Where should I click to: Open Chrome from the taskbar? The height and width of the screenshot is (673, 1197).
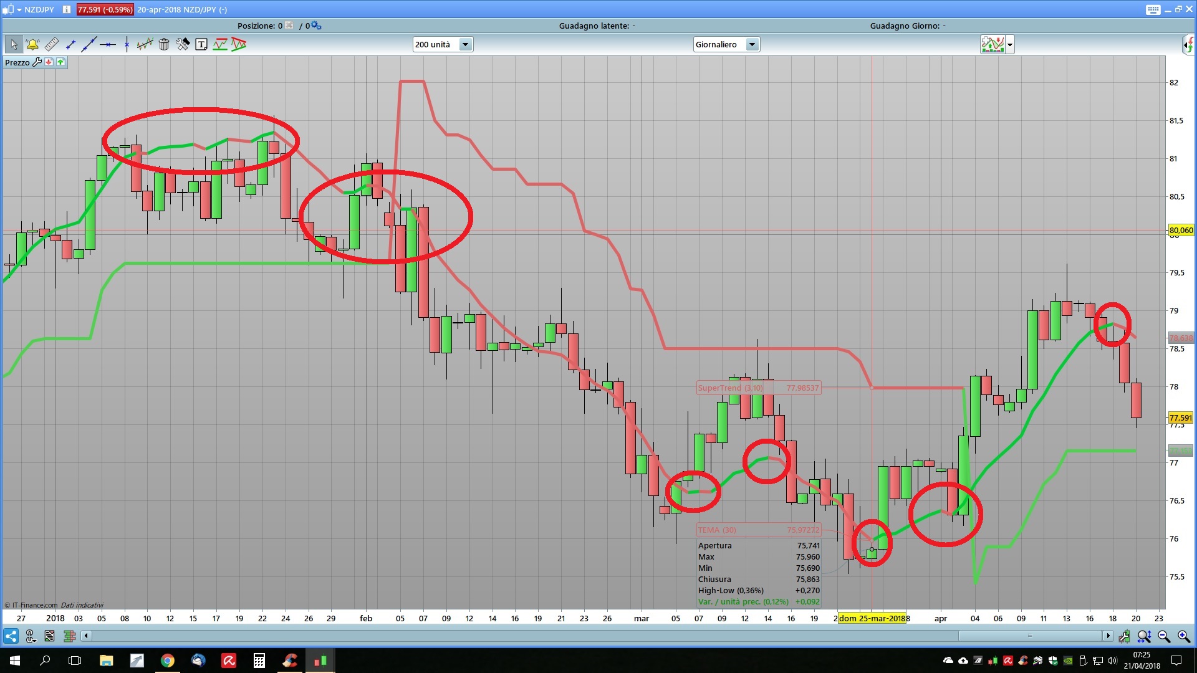click(x=167, y=661)
